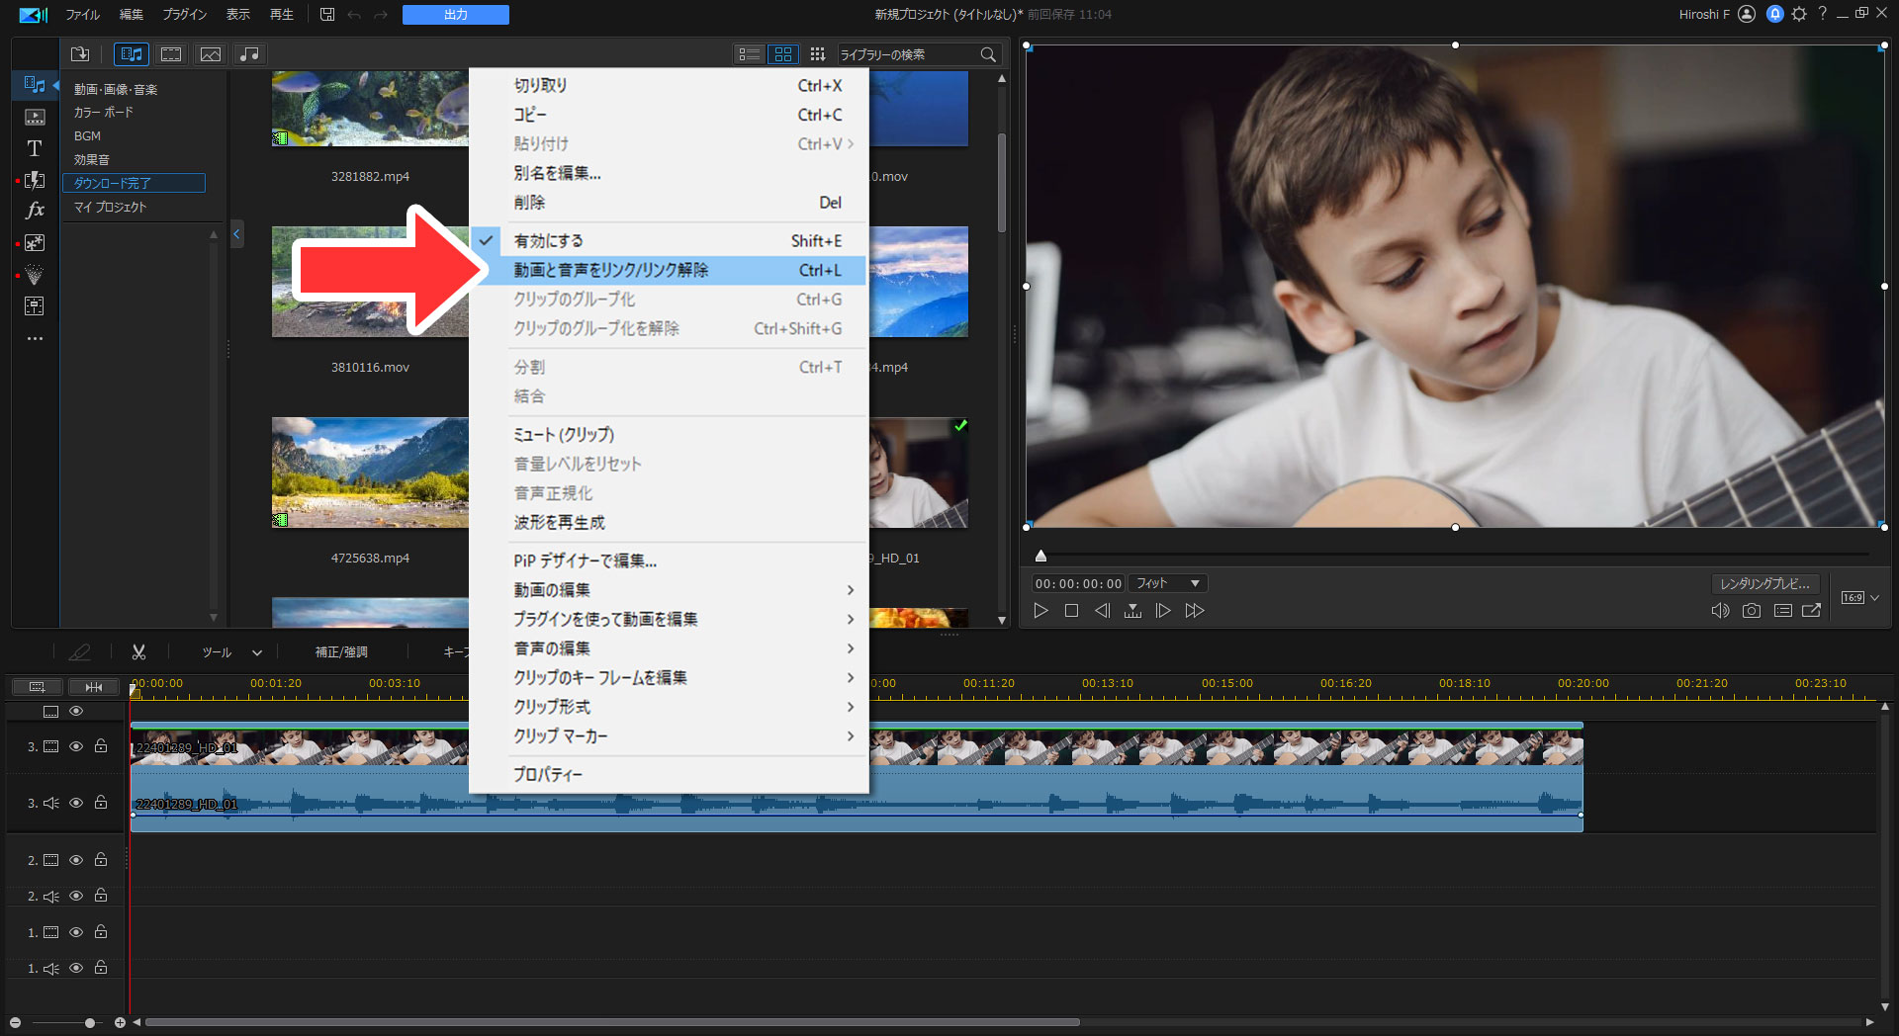Click the timeline zoom slider handle

90,1022
